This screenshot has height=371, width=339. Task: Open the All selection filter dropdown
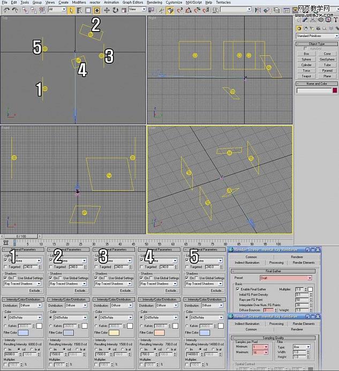pyautogui.click(x=57, y=9)
